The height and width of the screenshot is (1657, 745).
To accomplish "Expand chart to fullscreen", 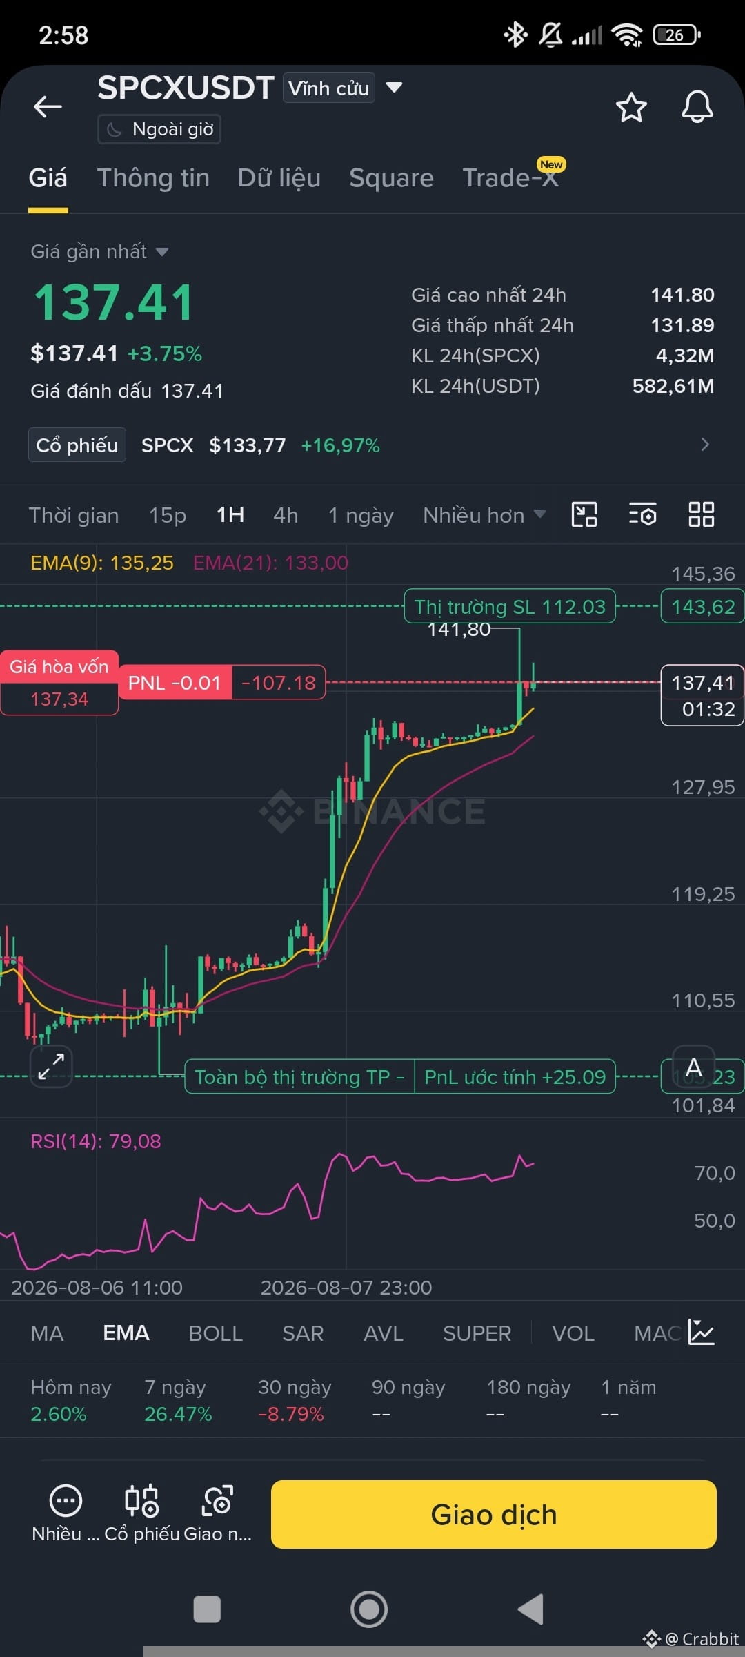I will click(51, 1067).
